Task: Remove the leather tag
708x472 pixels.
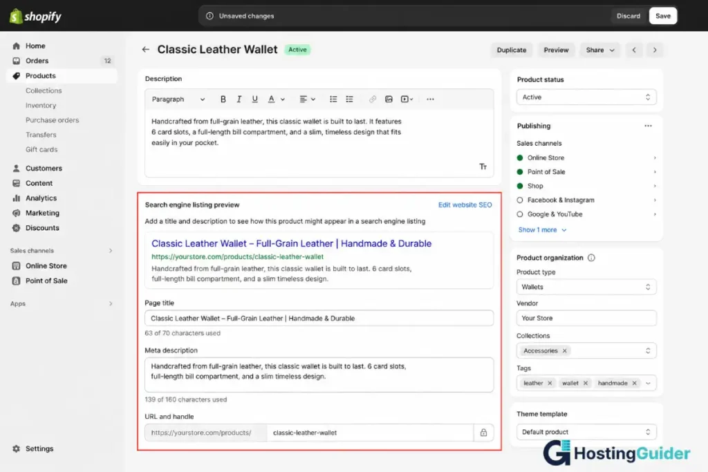Action: pyautogui.click(x=550, y=383)
